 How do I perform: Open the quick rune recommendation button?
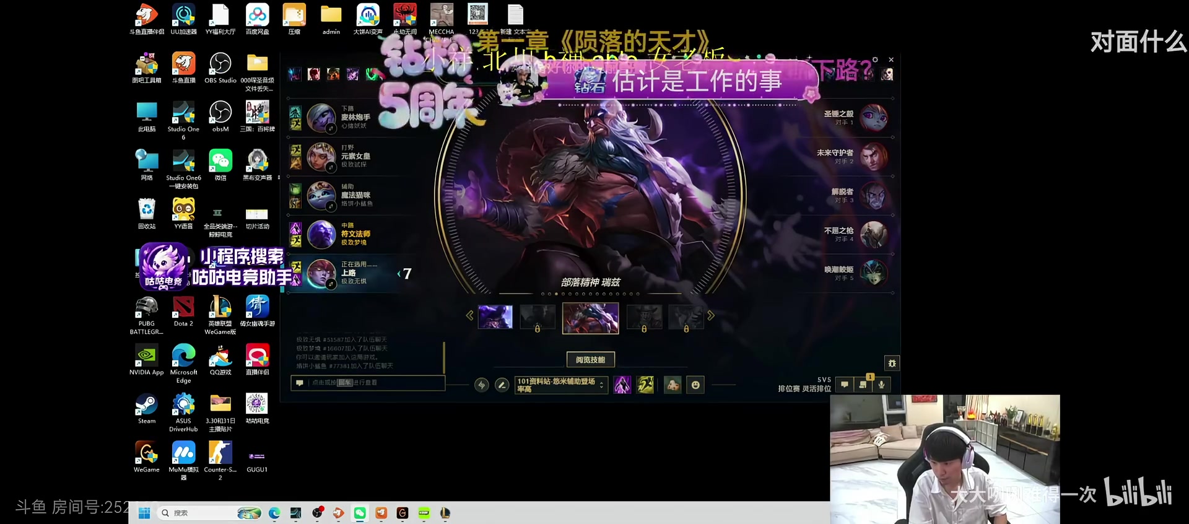[x=481, y=385]
